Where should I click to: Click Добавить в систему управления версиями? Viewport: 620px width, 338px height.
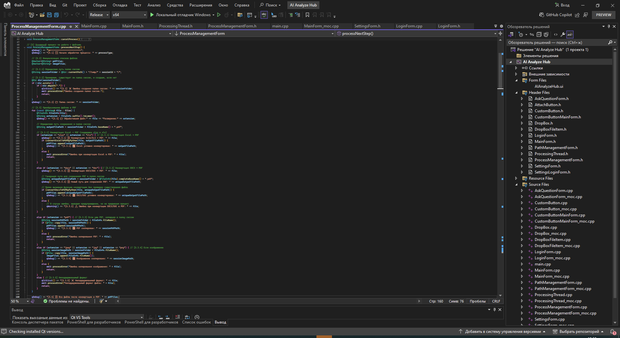(x=502, y=332)
